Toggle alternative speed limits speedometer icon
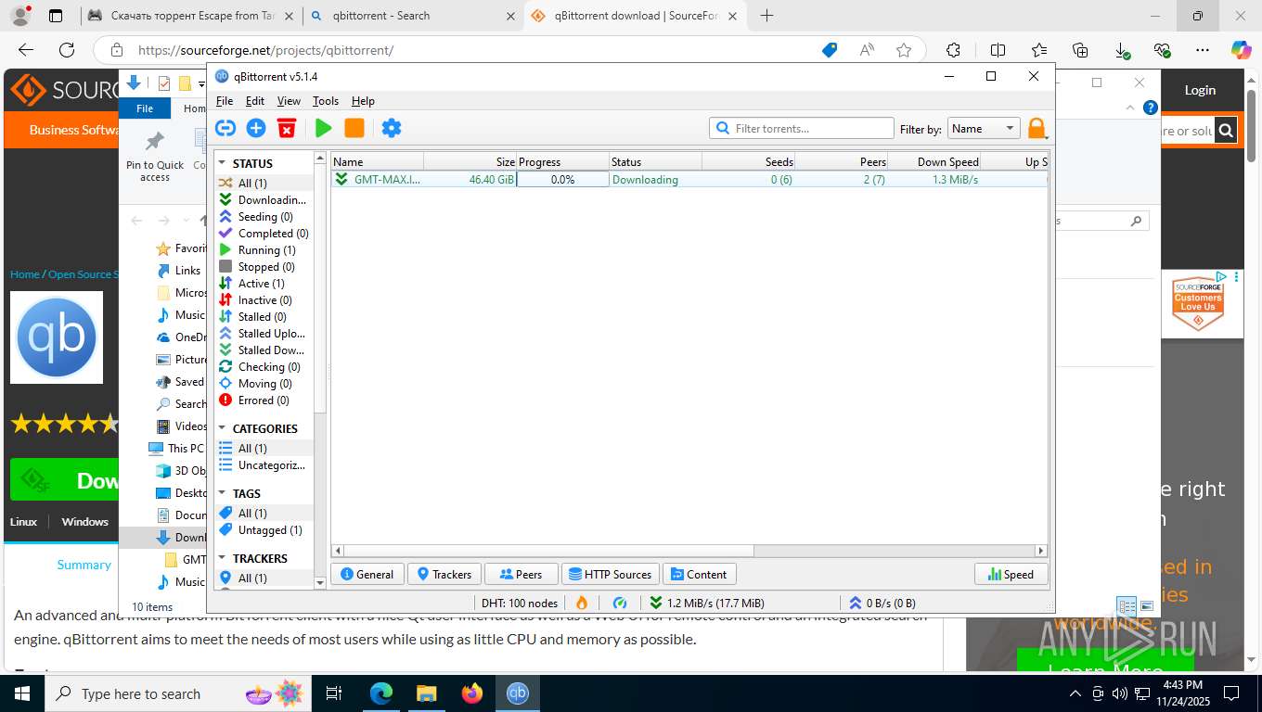 (620, 603)
